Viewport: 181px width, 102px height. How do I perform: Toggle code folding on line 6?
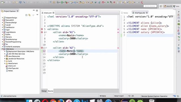click(46, 32)
